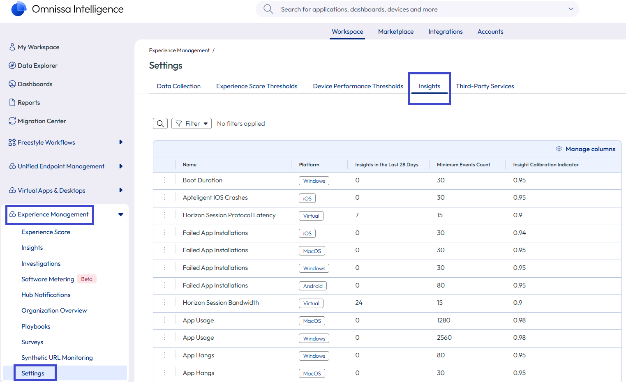Open Organization Overview in the sidebar
Image resolution: width=626 pixels, height=382 pixels.
click(x=54, y=310)
